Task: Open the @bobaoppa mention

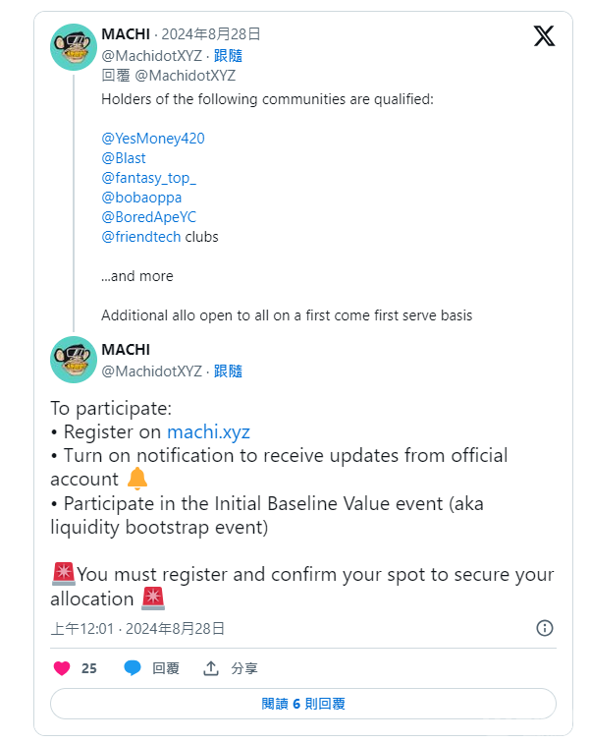Action: (141, 198)
